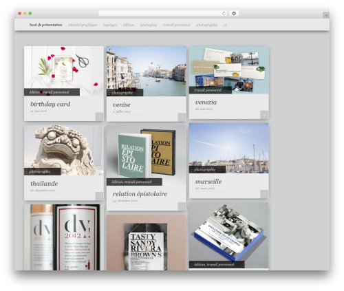This screenshot has width=344, height=291.
Task: Open the St-Tropez invitation cards thumbnail
Action: 229,235
